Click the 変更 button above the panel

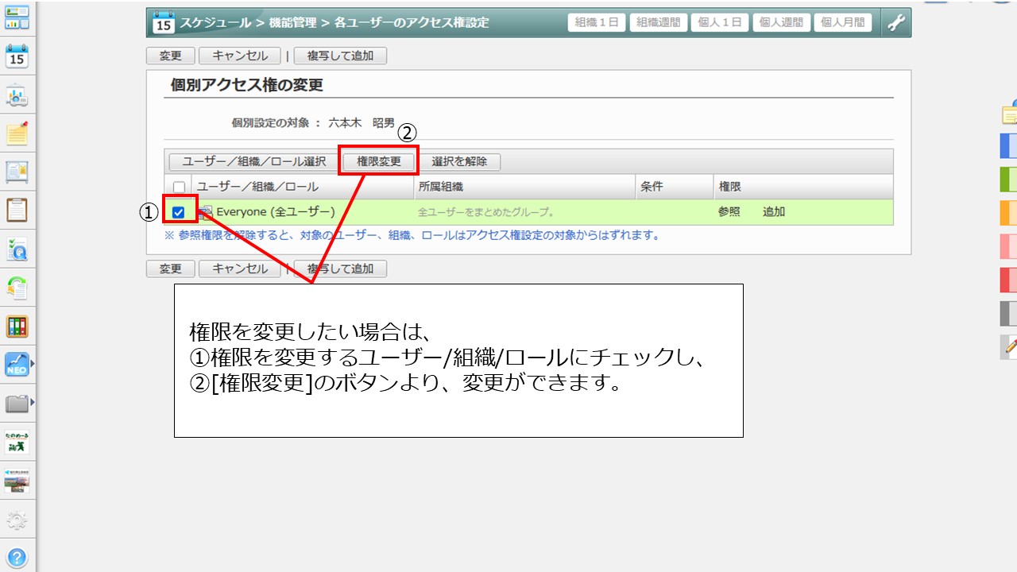(x=171, y=56)
